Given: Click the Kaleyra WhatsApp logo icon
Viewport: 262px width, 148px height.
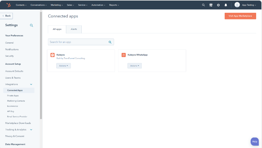Looking at the screenshot, I should point(124,55).
